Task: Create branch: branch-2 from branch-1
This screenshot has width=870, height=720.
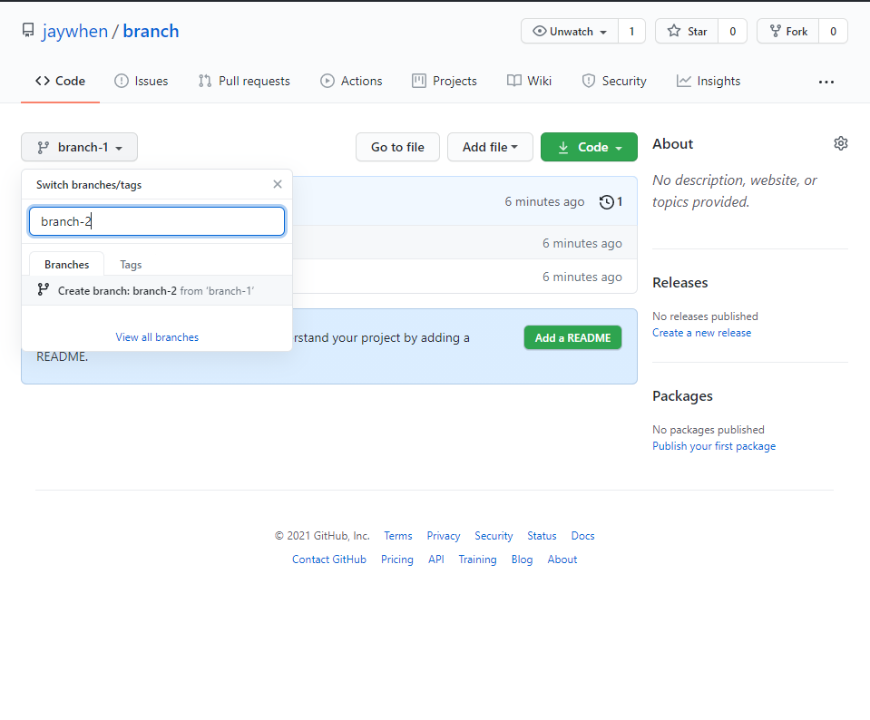Action: click(157, 291)
